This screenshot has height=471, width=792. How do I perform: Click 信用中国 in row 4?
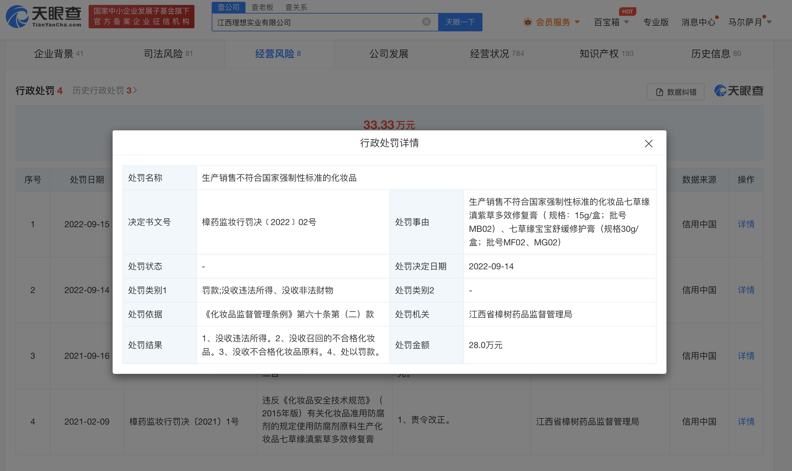tap(699, 422)
